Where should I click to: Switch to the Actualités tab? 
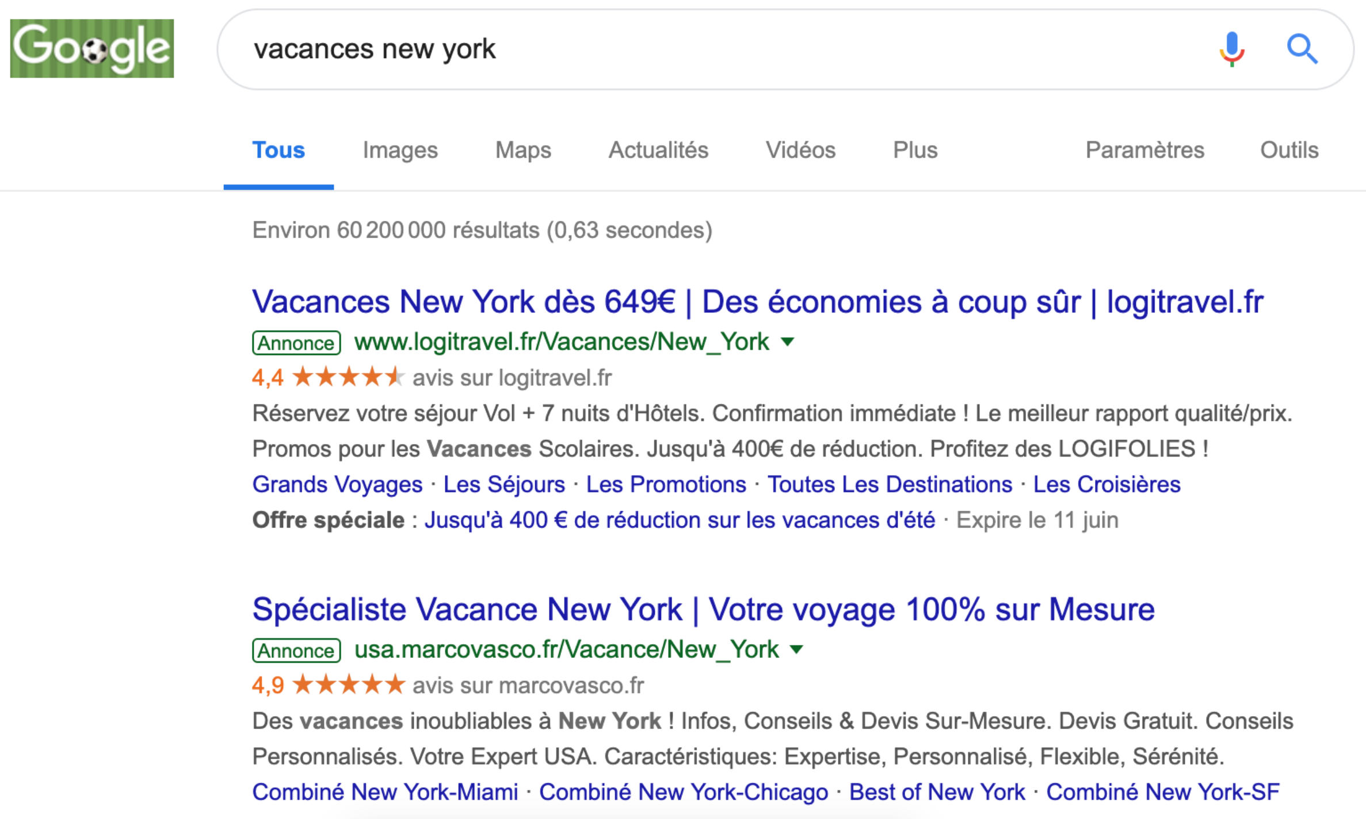tap(658, 150)
